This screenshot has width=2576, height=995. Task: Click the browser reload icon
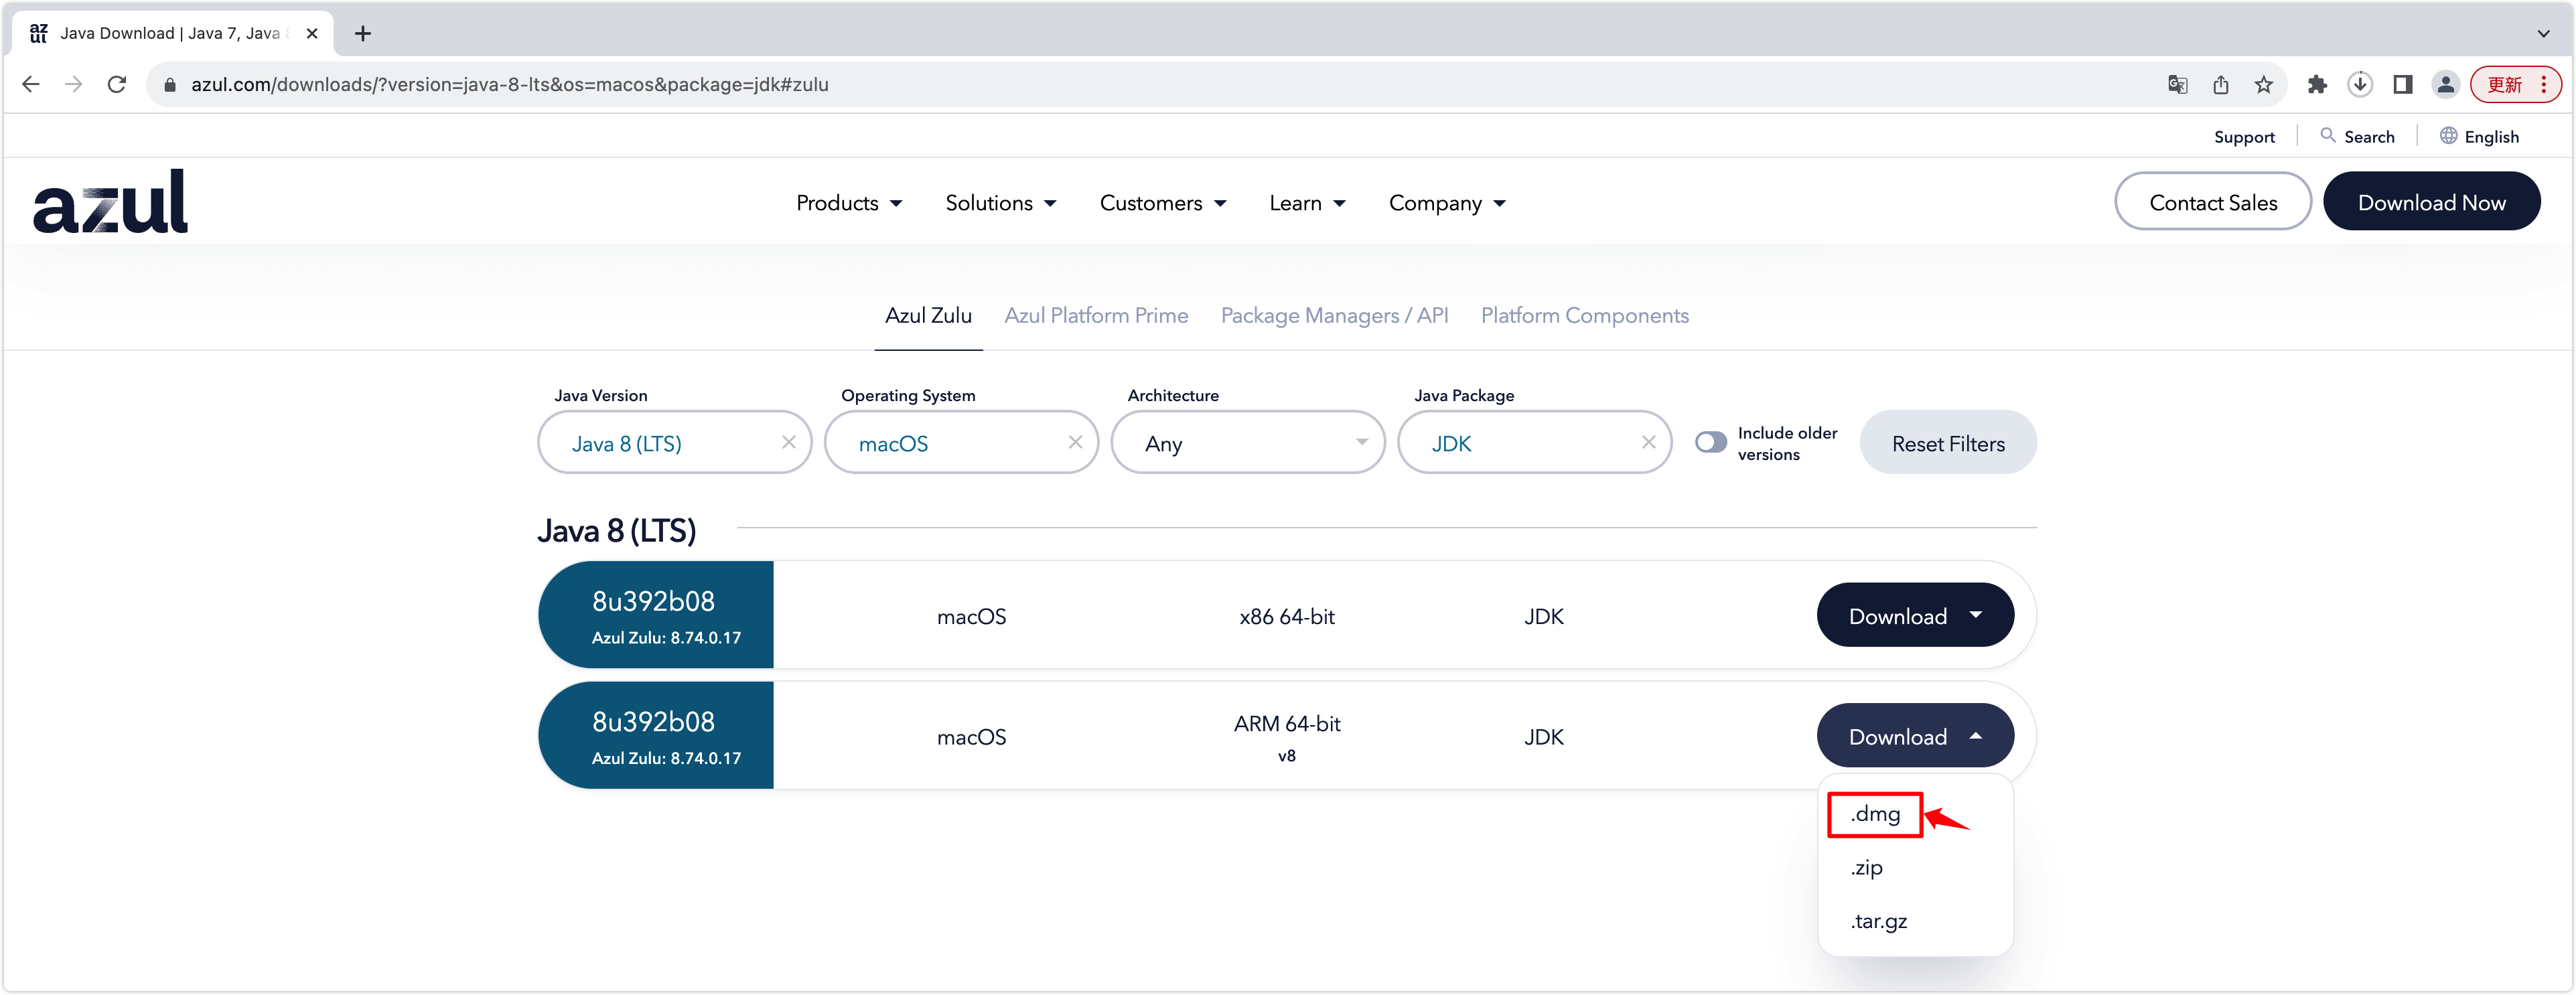pos(117,84)
